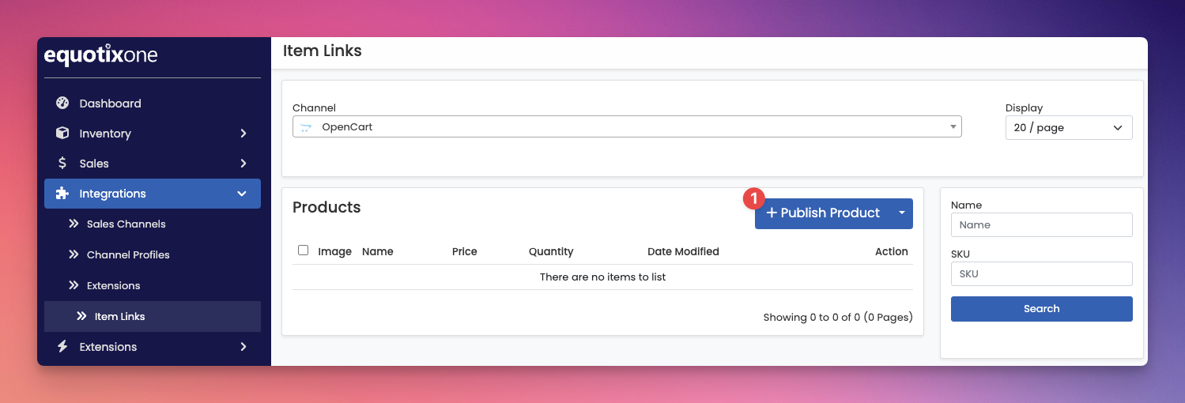Expand the Inventory menu chevron
Screen dimensions: 1185x403
click(x=243, y=134)
